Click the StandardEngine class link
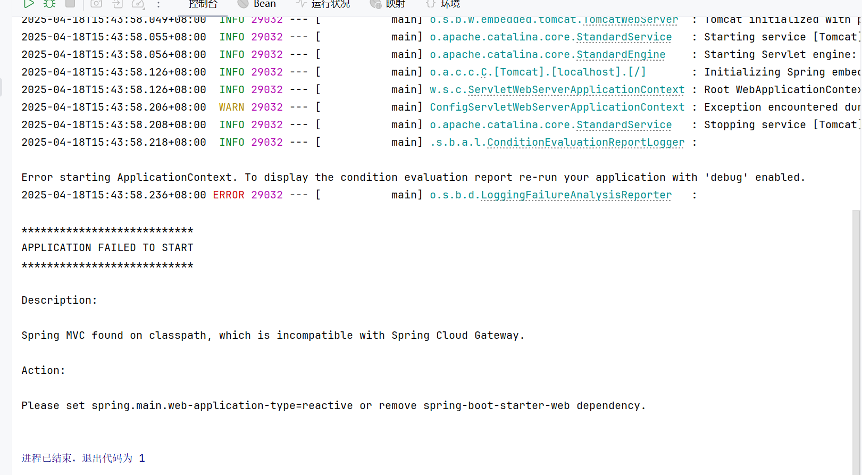The image size is (862, 475). (621, 55)
